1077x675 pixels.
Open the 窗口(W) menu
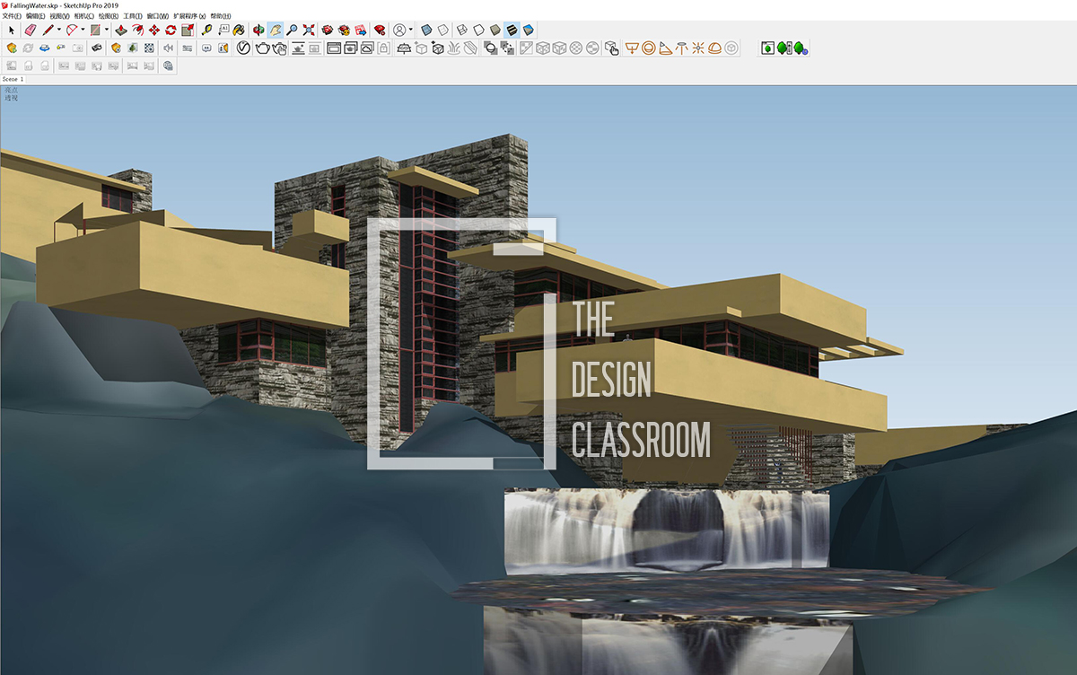tap(158, 16)
